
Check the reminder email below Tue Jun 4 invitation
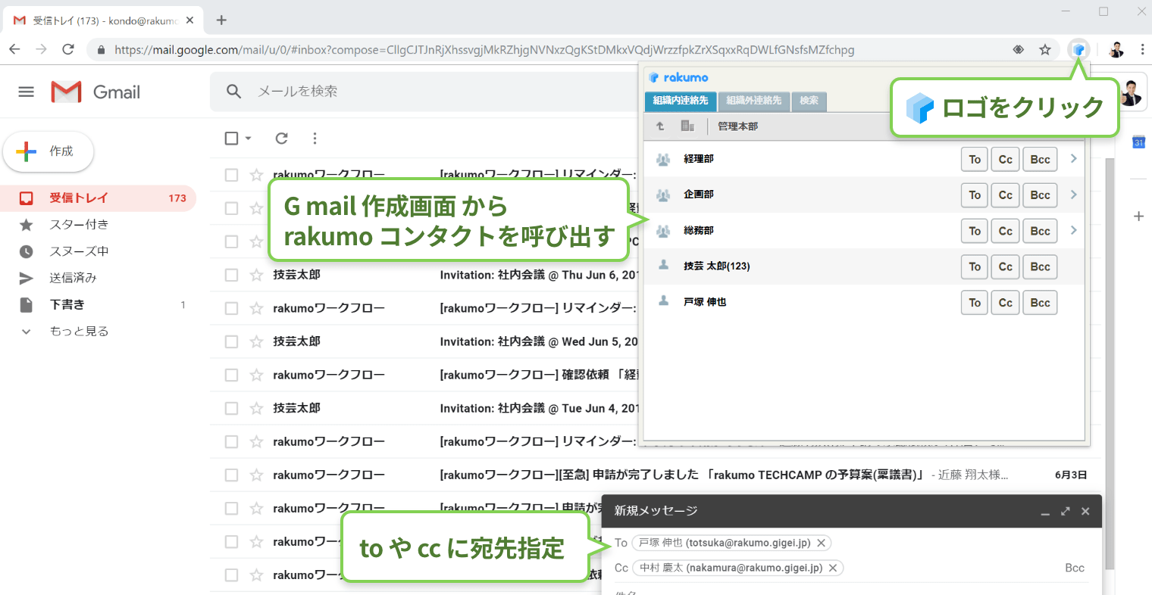231,441
